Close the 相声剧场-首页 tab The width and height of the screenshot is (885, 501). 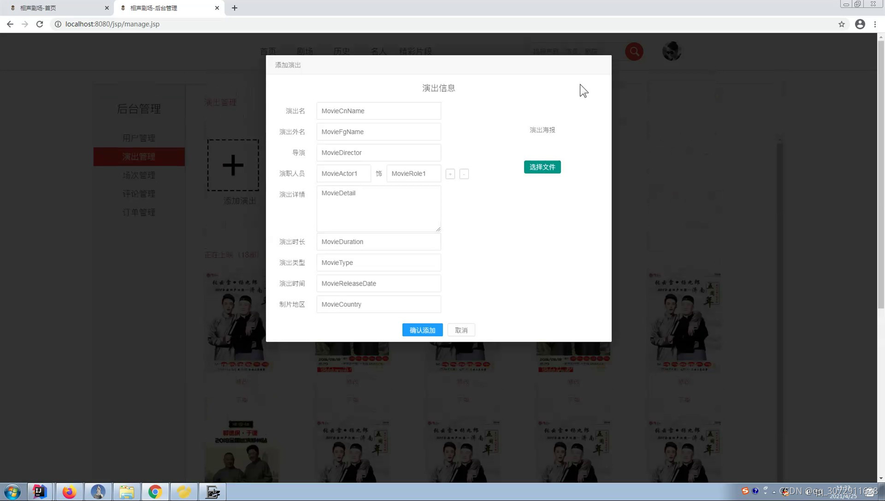[107, 8]
